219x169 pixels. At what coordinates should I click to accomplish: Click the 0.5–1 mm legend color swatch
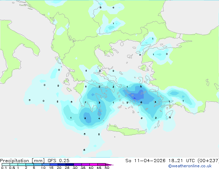pyautogui.click(x=14, y=165)
